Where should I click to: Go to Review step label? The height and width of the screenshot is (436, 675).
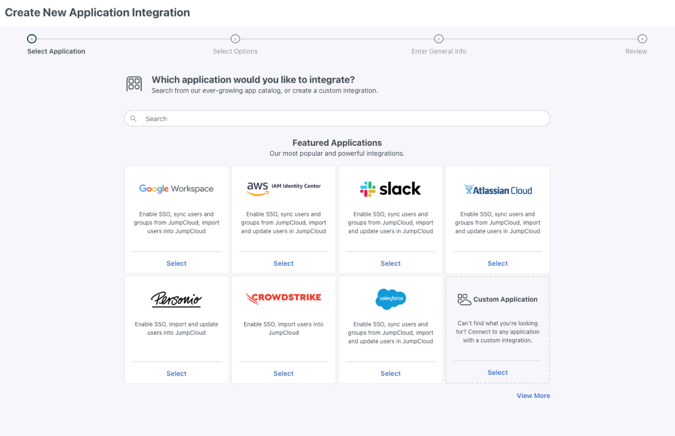coord(636,51)
